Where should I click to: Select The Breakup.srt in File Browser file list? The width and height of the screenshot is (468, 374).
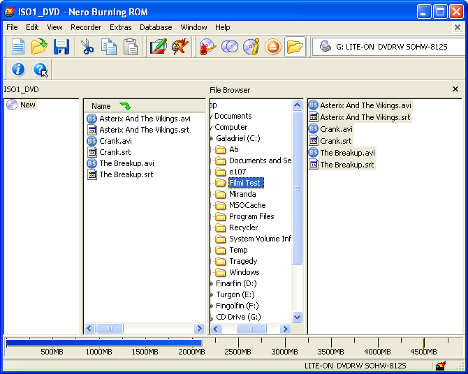coord(342,165)
